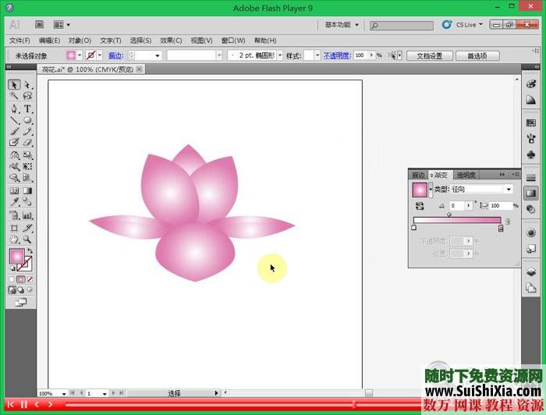The height and width of the screenshot is (415, 546).
Task: Delete gradient stop trash icon
Action: click(x=508, y=222)
